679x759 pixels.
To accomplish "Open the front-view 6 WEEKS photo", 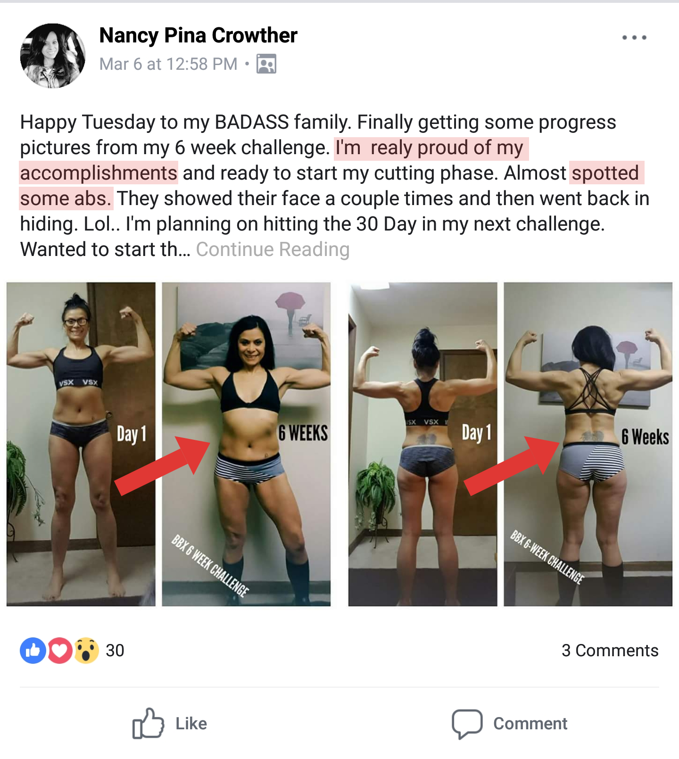I will click(246, 444).
